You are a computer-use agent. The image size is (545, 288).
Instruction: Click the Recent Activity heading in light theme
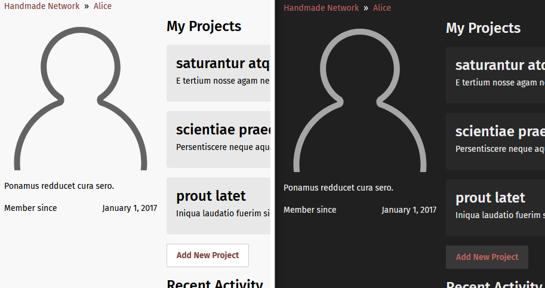[214, 283]
